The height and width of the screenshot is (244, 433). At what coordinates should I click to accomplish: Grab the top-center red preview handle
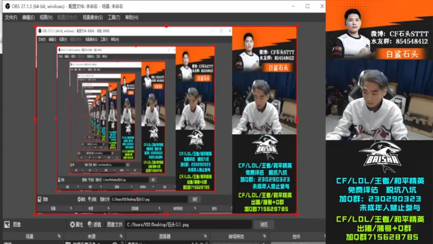[166, 26]
